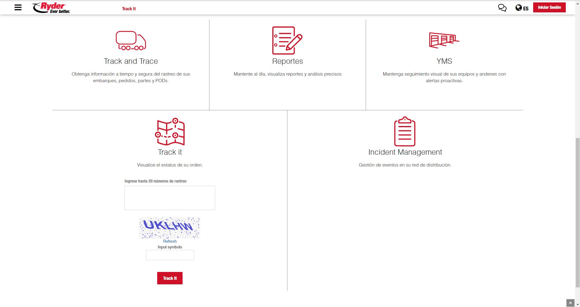Click the Incident Management clipboard icon
Viewport: 580px width, 307px height.
(405, 132)
